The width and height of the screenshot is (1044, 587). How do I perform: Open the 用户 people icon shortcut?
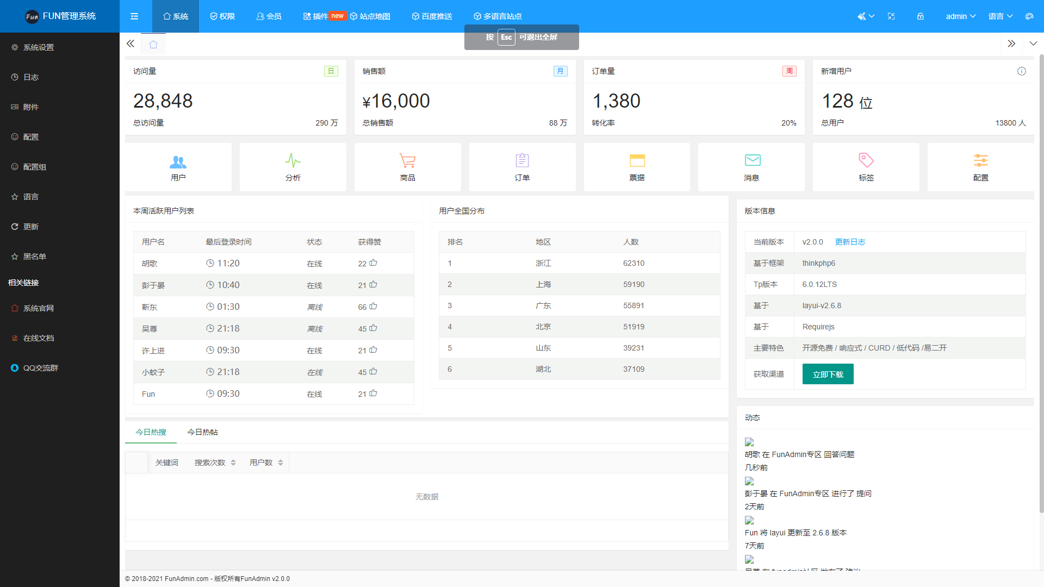click(178, 161)
